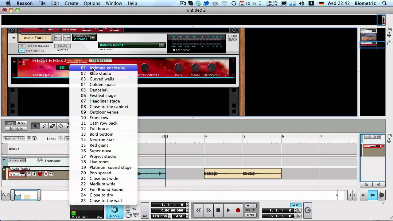The width and height of the screenshot is (393, 221).
Task: Solo Audio Track 1 in sequencer
Action: pos(34,174)
